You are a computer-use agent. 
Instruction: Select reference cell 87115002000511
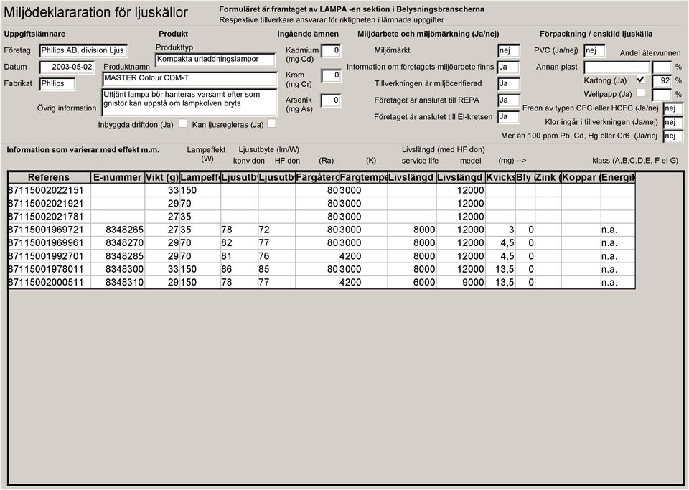pyautogui.click(x=50, y=283)
